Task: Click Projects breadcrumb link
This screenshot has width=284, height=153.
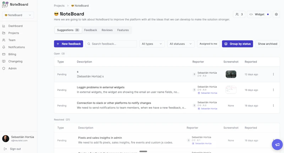Action: [59, 6]
